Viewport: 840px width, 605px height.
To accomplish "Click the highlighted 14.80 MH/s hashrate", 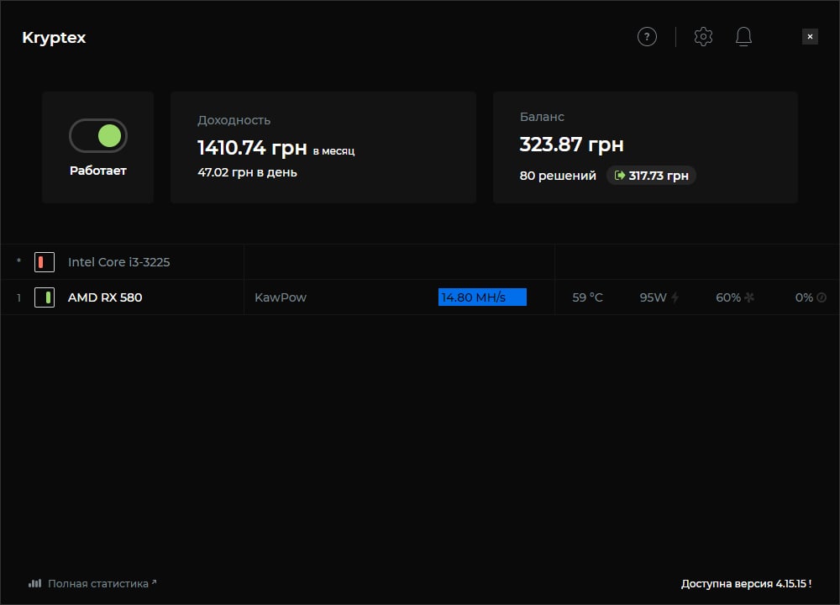I will click(x=482, y=297).
